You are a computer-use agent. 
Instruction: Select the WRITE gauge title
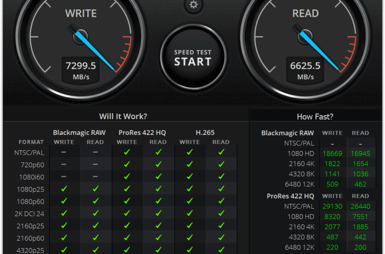(x=81, y=13)
